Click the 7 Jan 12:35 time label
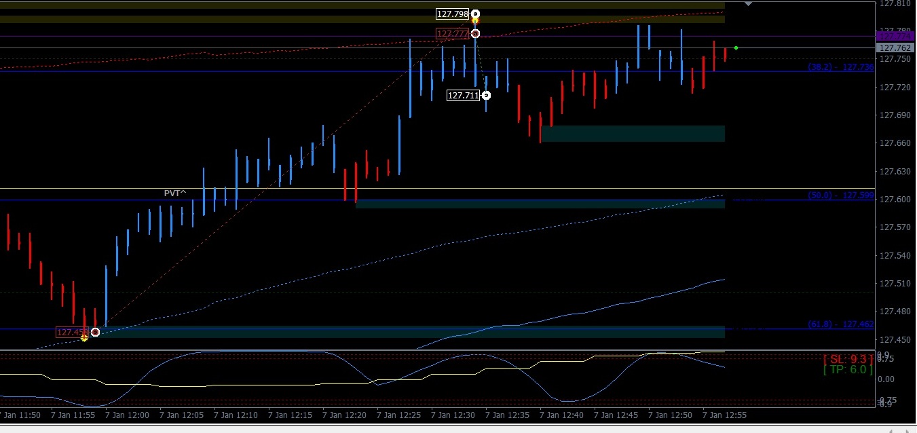This screenshot has height=433, width=917. pyautogui.click(x=507, y=414)
